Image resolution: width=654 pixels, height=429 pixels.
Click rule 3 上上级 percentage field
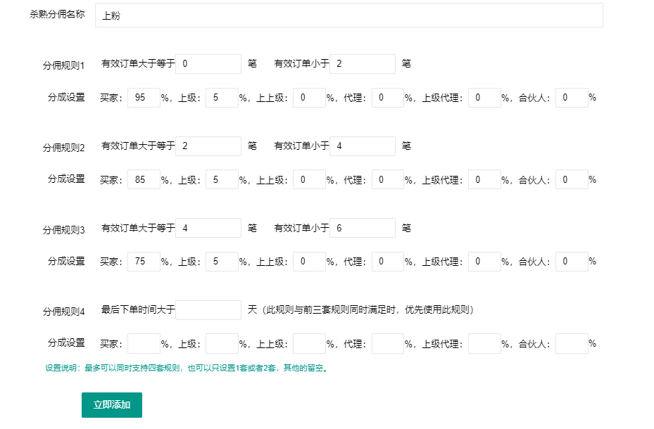coord(309,262)
